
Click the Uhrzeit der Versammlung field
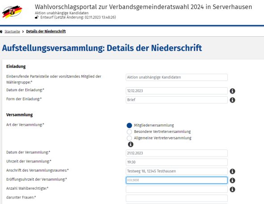(x=177, y=162)
